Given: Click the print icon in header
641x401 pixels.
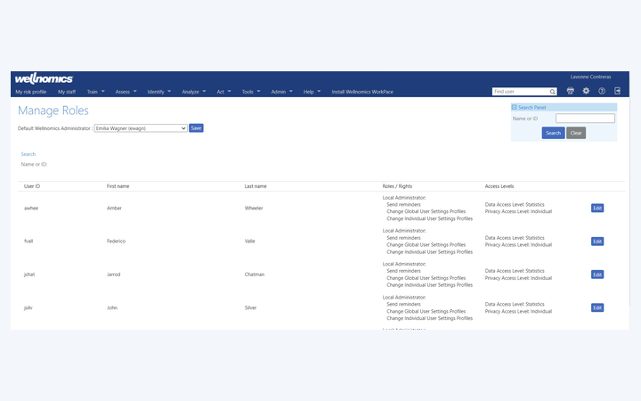Looking at the screenshot, I should click(x=571, y=91).
